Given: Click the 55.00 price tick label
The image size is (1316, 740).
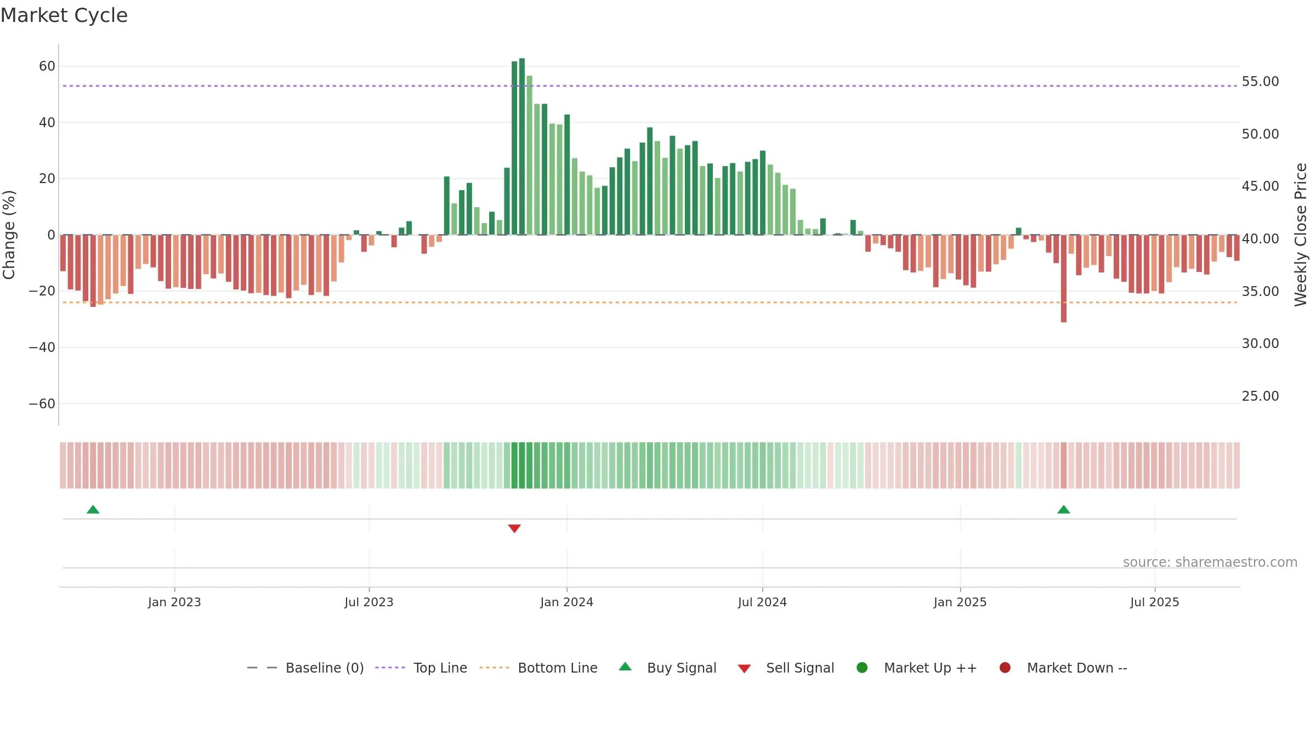Looking at the screenshot, I should click(1260, 82).
